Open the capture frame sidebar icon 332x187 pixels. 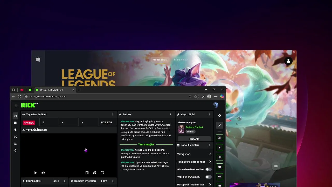tap(15, 137)
